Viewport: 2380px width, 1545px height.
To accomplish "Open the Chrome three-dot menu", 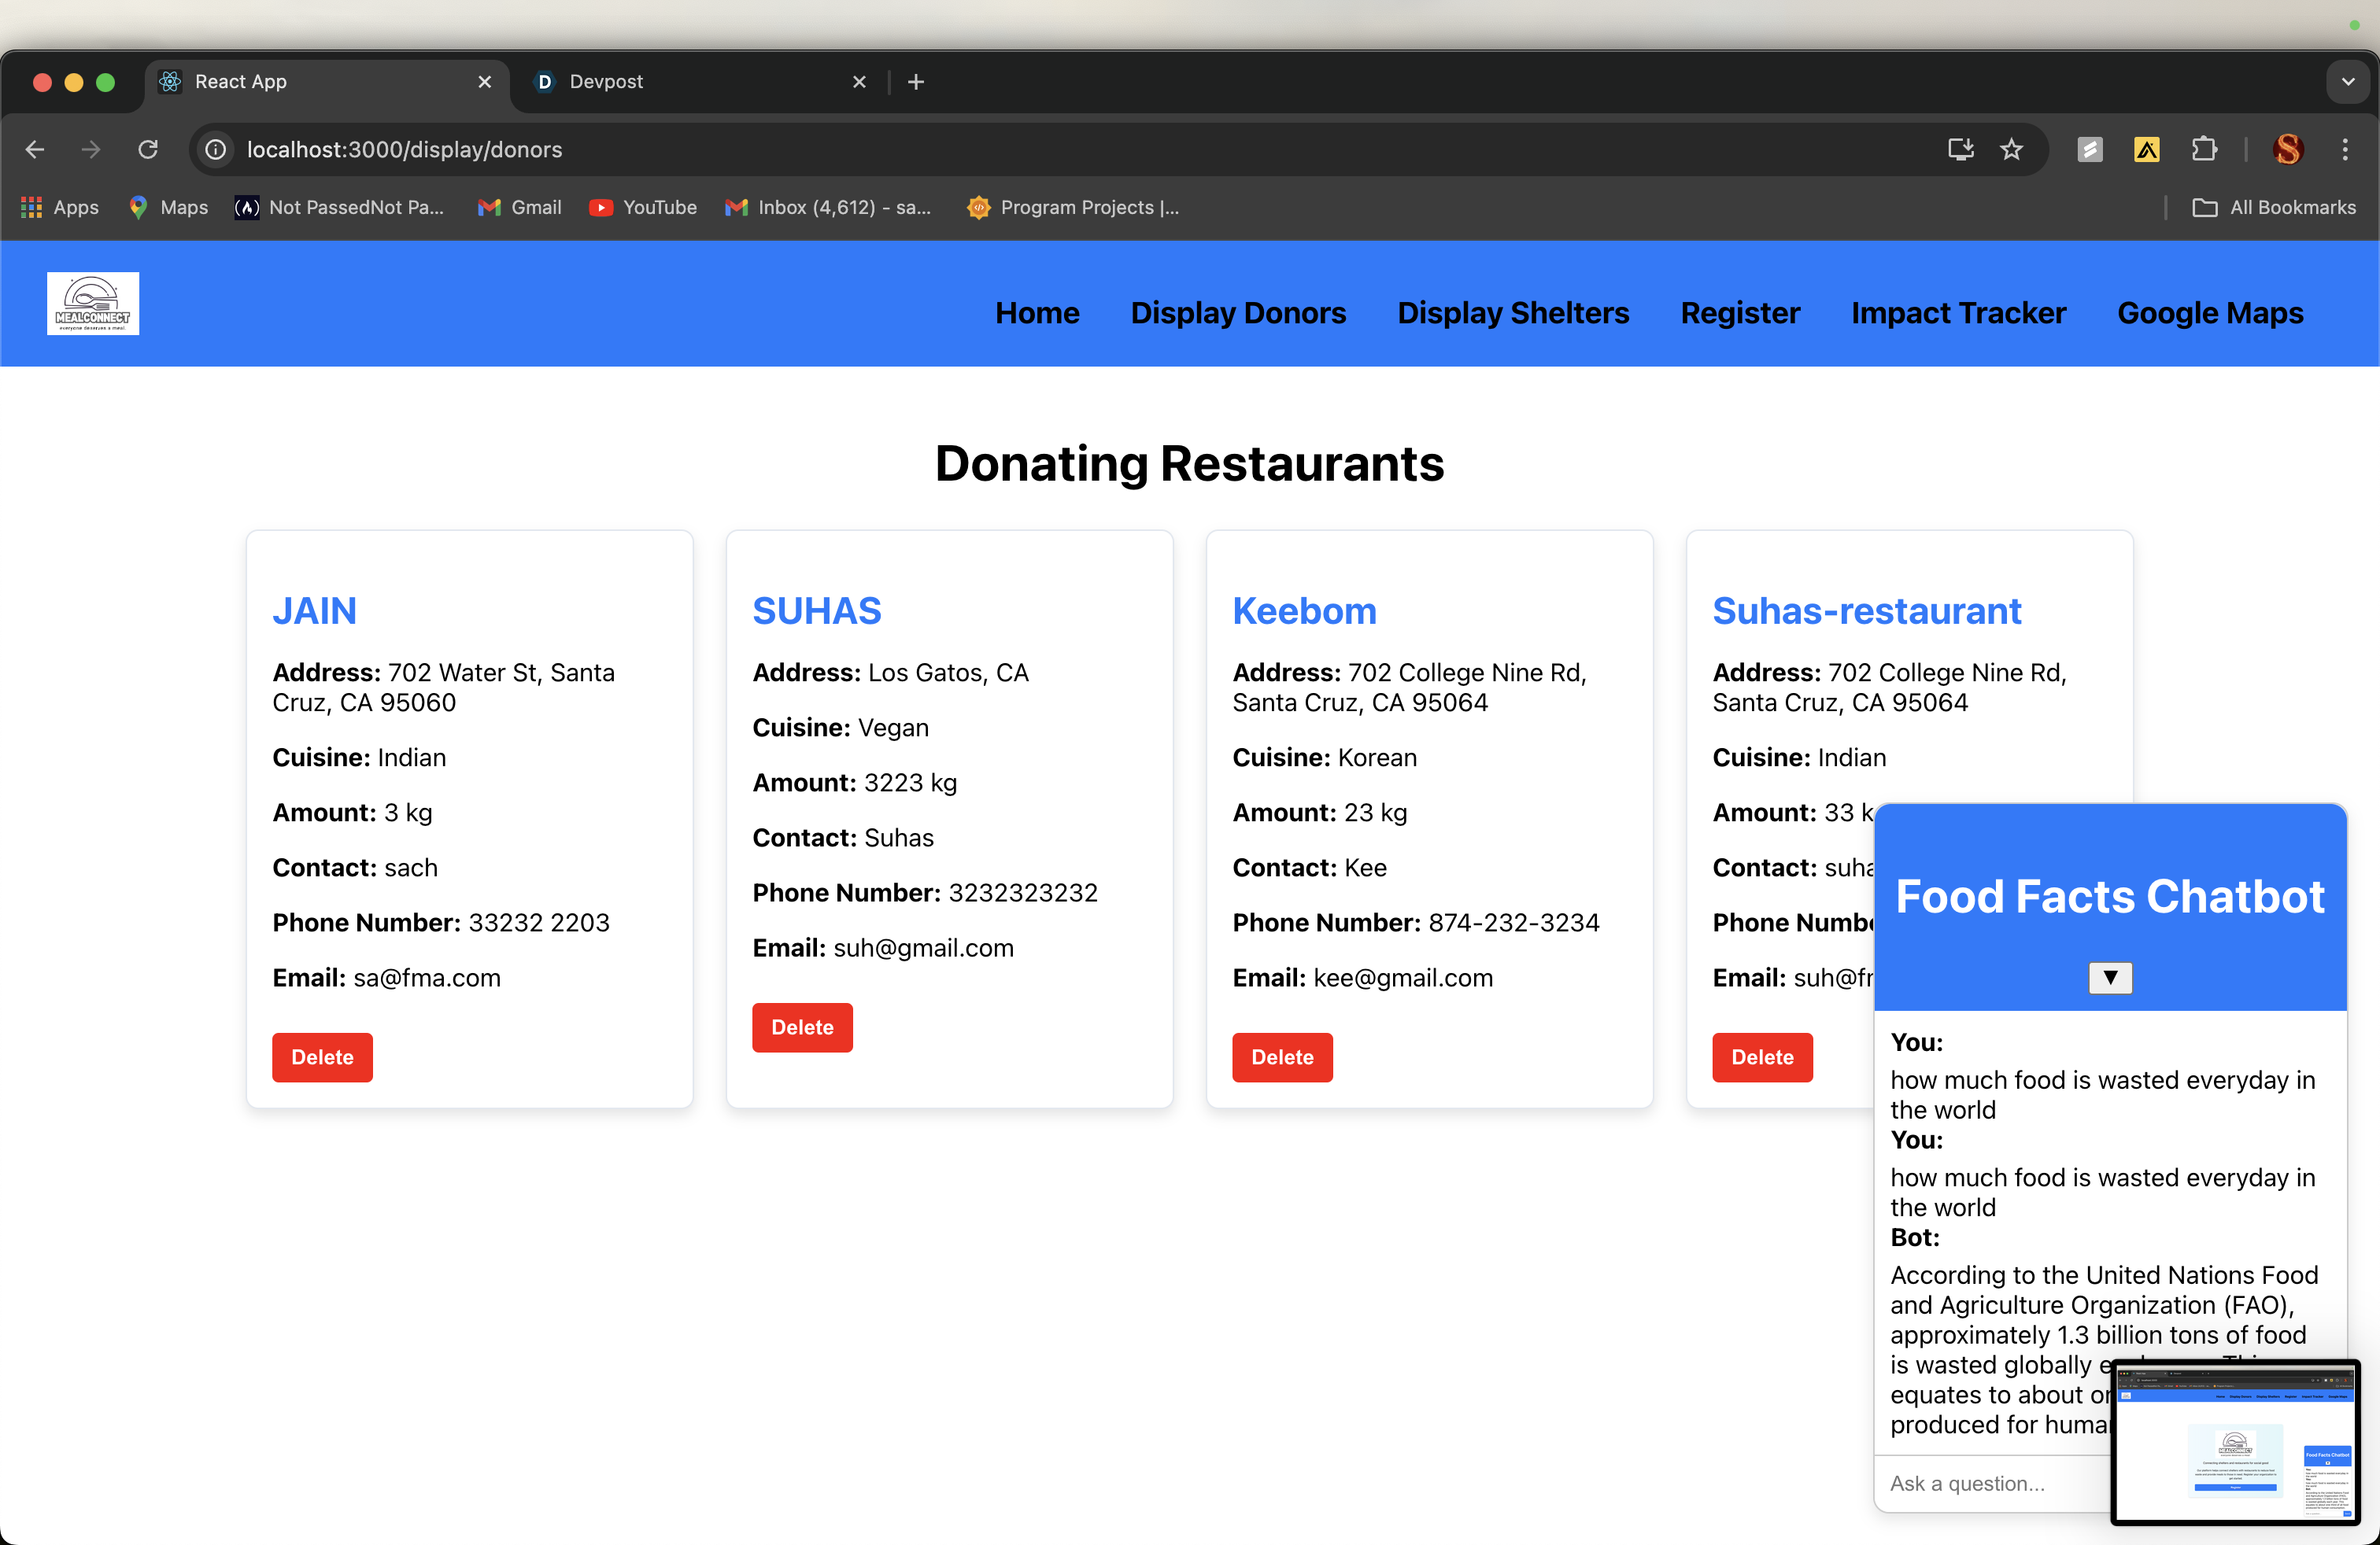I will tap(2345, 150).
